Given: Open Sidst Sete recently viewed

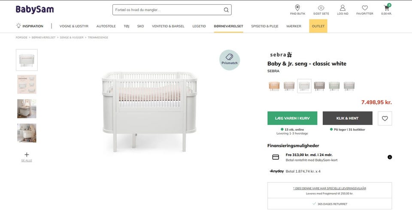Looking at the screenshot, I should [x=321, y=8].
